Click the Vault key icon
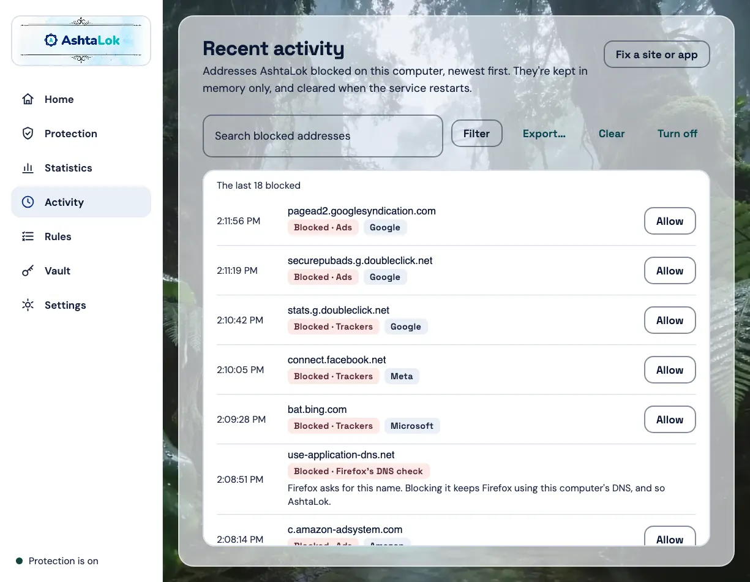Screen dimensions: 750x582 (28, 271)
